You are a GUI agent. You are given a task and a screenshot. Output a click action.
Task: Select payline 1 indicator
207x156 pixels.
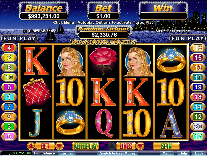pos(9,97)
